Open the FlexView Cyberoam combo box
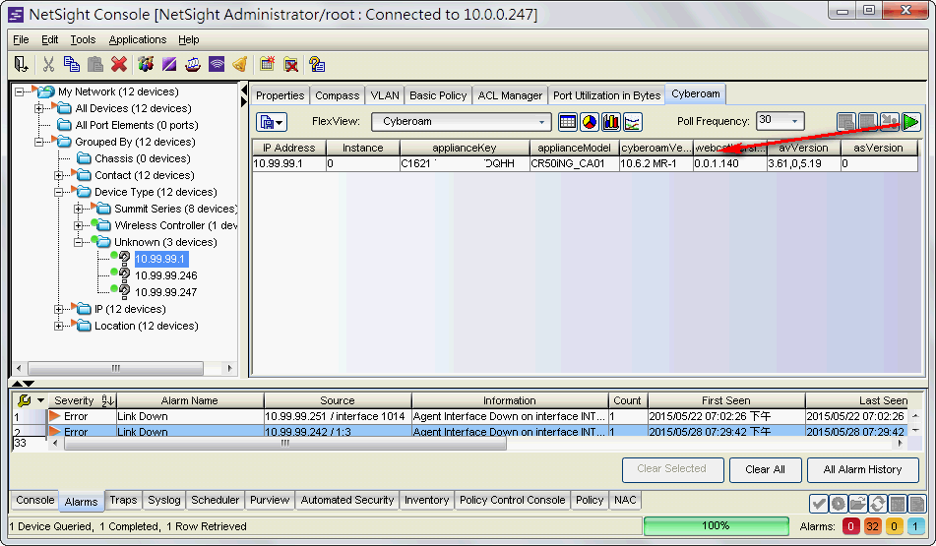This screenshot has width=936, height=546. tap(462, 122)
